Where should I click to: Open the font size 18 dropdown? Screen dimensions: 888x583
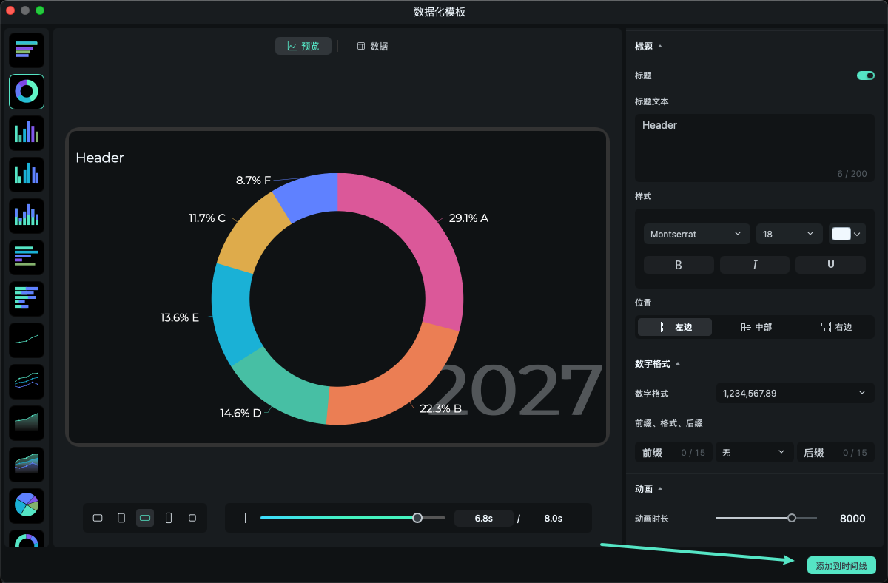click(789, 234)
